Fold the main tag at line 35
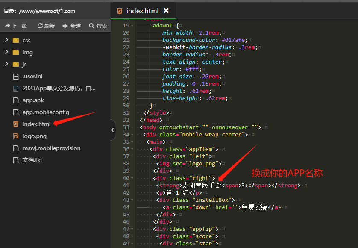This screenshot has width=358, height=248. point(132,142)
